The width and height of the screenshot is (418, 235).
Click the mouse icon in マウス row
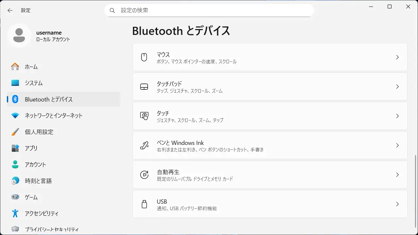pos(144,57)
